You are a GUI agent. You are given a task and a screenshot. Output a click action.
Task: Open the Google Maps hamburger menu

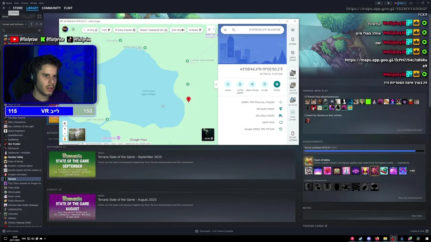click(x=293, y=30)
